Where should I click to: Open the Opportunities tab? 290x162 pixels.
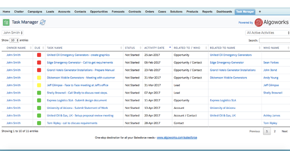pyautogui.click(x=99, y=12)
